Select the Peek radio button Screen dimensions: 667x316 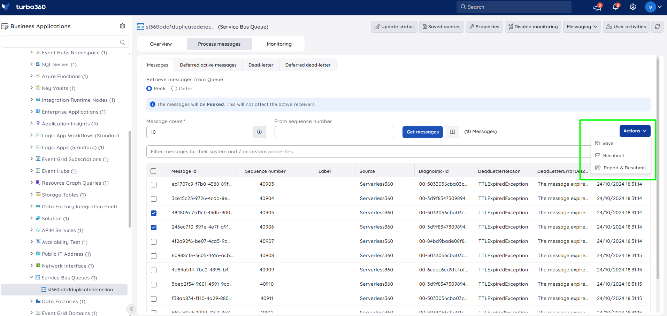[149, 88]
